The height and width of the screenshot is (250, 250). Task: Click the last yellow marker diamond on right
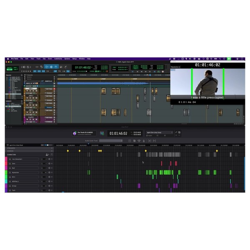point(217,151)
